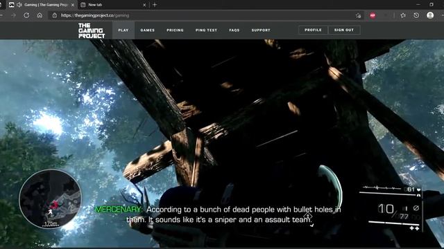
Task: Open the Favorites list icon
Action: pos(403,15)
